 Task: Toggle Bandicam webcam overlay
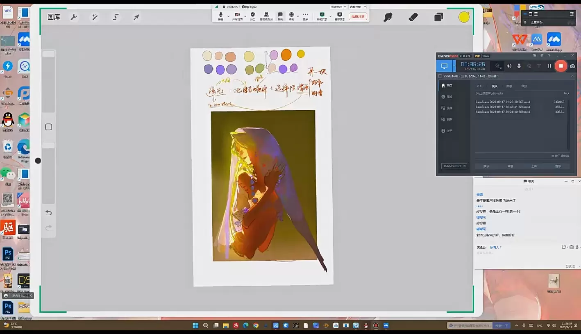point(498,66)
